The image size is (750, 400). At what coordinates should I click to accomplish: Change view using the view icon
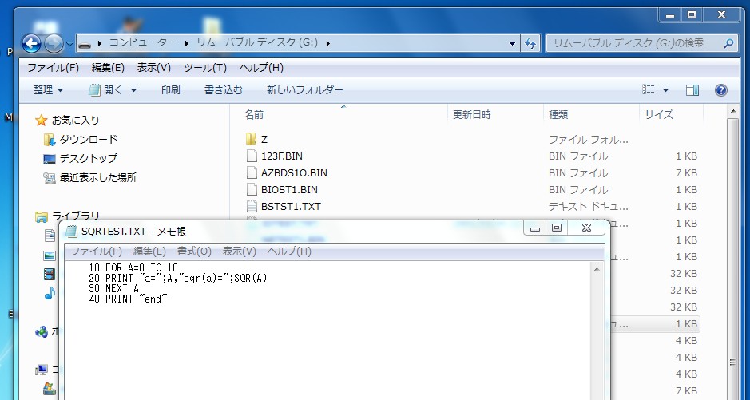[x=649, y=90]
